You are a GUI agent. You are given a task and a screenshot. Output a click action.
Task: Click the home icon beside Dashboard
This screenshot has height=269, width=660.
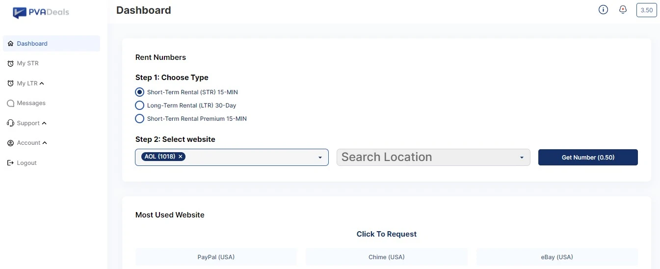click(11, 44)
